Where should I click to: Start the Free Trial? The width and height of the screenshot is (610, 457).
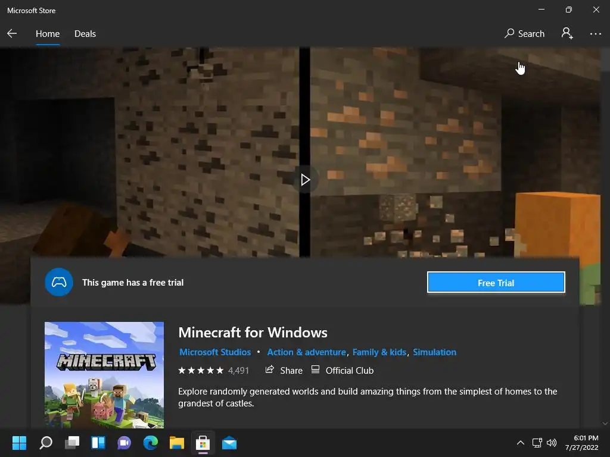click(x=496, y=283)
